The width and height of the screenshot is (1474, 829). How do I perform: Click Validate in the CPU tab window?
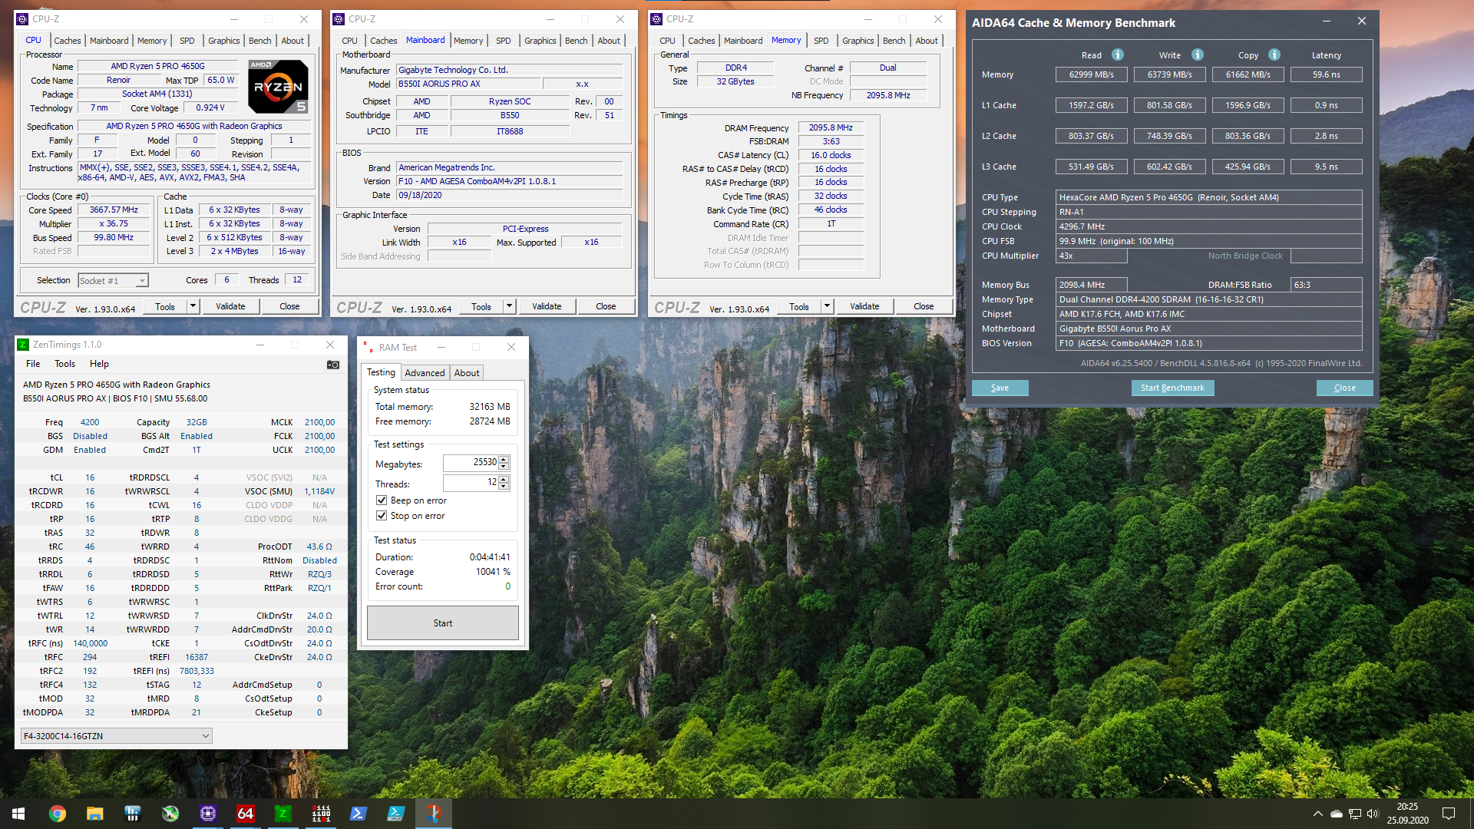[x=230, y=306]
